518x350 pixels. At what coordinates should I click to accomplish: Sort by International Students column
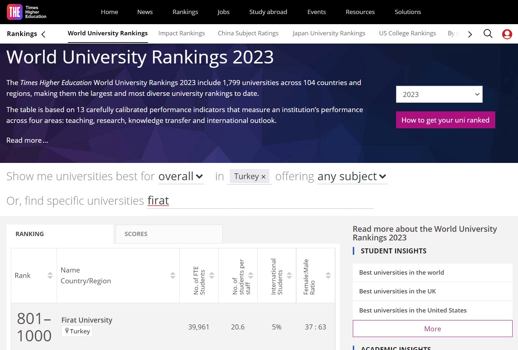pyautogui.click(x=289, y=275)
